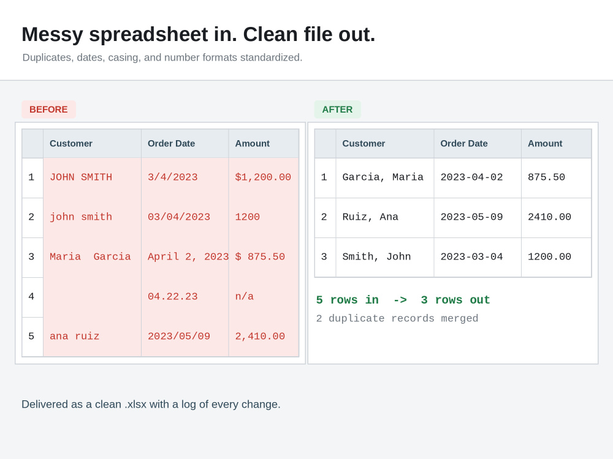Select the 2410.00 amount cell
This screenshot has width=613, height=459.
[557, 217]
